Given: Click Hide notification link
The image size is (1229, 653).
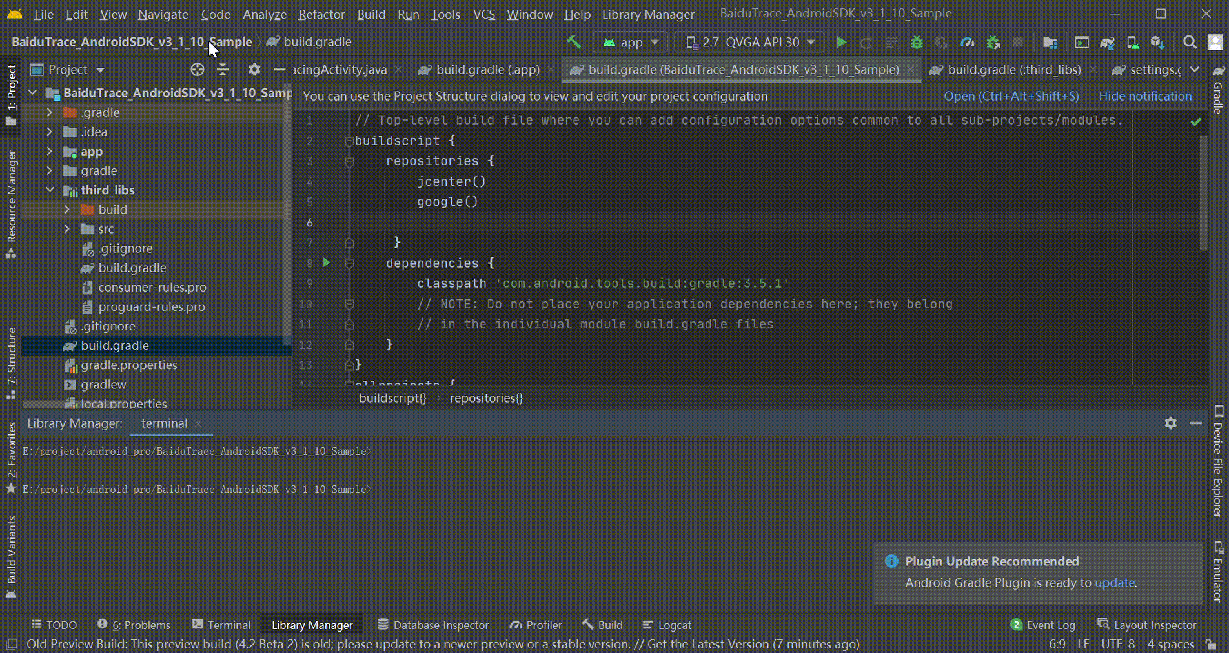Looking at the screenshot, I should pos(1145,96).
